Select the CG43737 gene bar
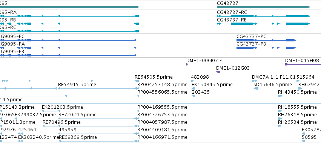The height and width of the screenshot is (143, 321). (263, 7)
